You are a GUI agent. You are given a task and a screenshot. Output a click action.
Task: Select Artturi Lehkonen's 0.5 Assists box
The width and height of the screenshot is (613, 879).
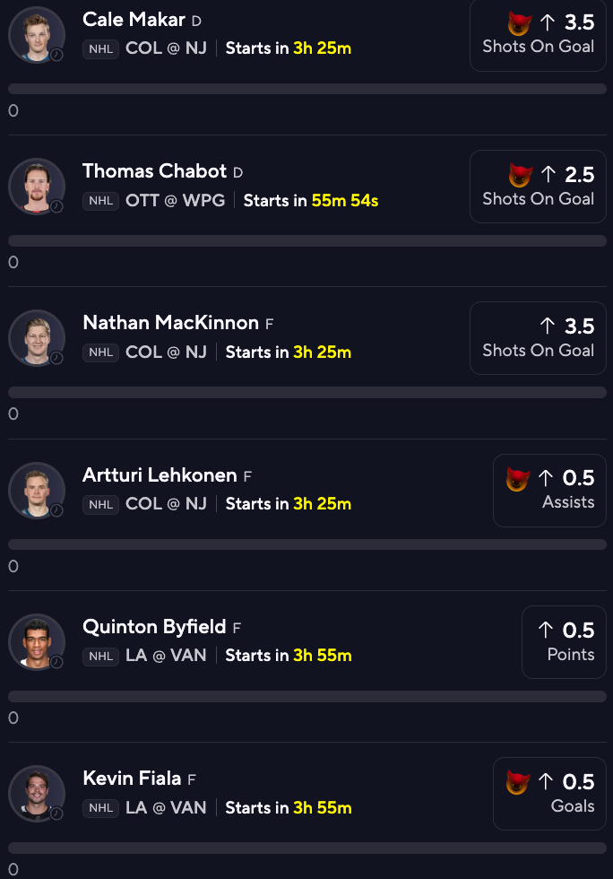click(549, 490)
